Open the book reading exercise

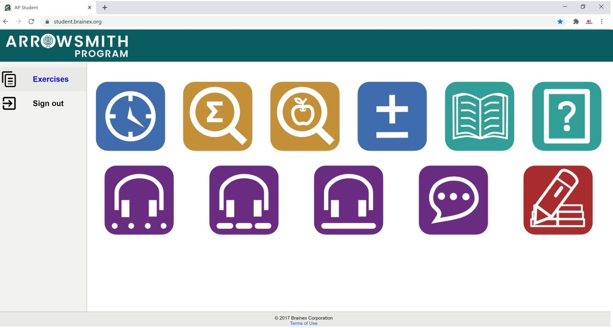pos(479,116)
